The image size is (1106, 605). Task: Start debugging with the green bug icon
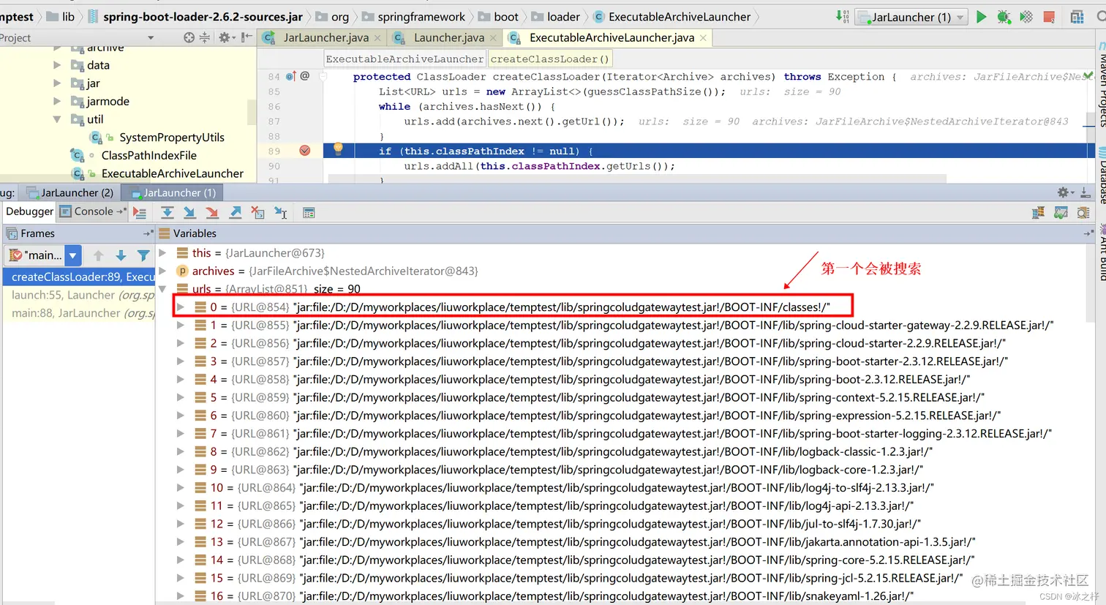coord(1004,17)
